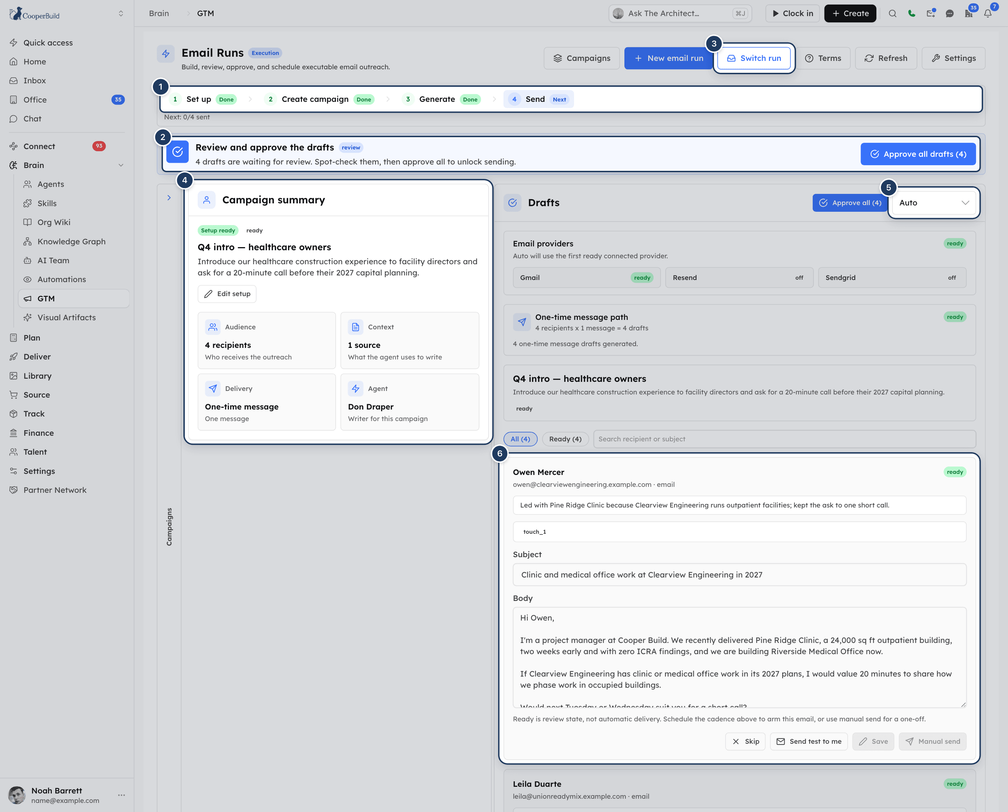Open Skills under Brain
This screenshot has width=1008, height=812.
click(47, 203)
